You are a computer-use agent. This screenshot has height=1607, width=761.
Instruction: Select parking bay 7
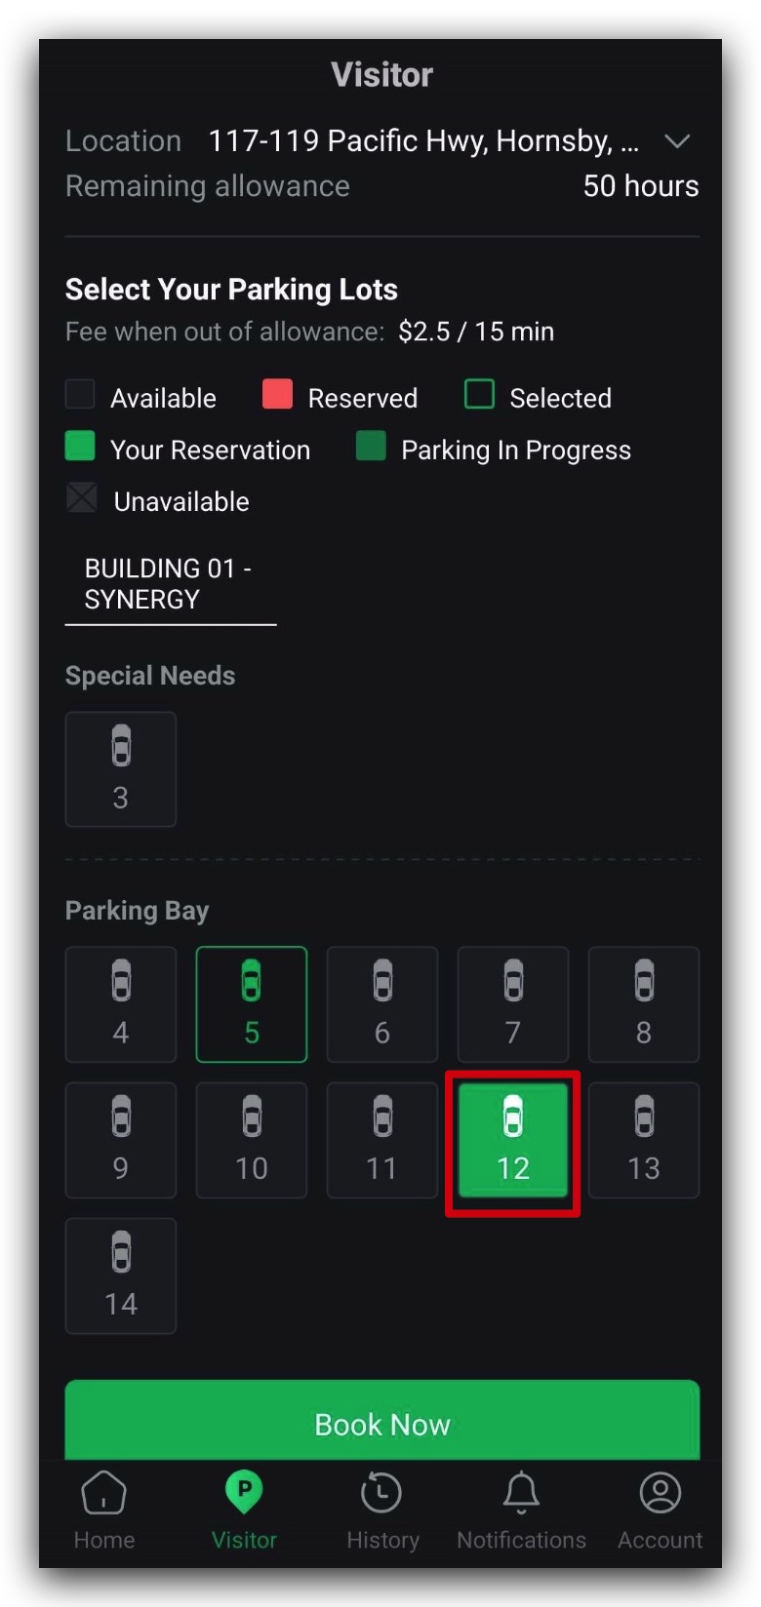513,1004
